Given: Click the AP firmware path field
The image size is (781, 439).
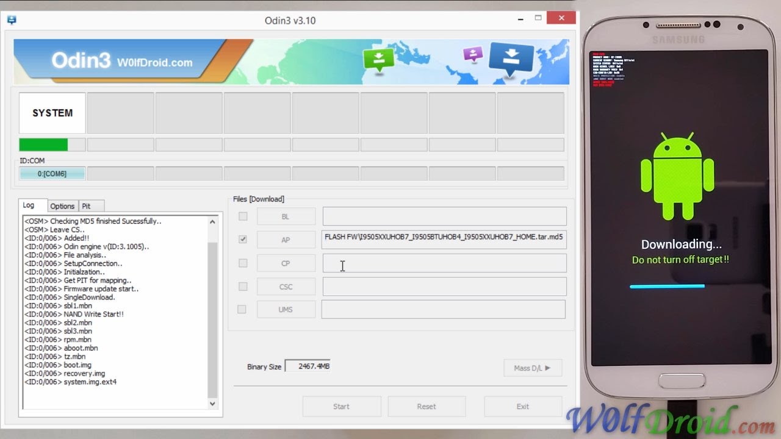Looking at the screenshot, I should click(x=444, y=240).
